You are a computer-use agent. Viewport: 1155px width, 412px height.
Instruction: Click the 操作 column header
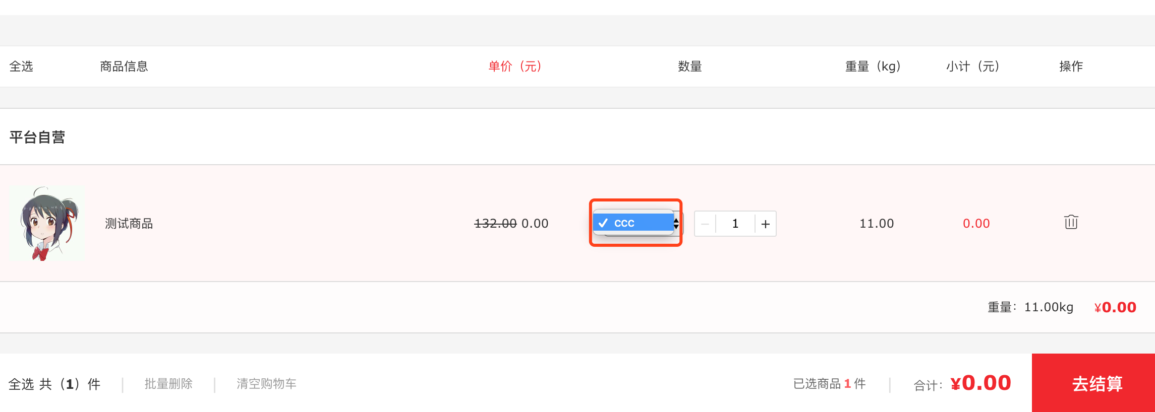(x=1071, y=66)
